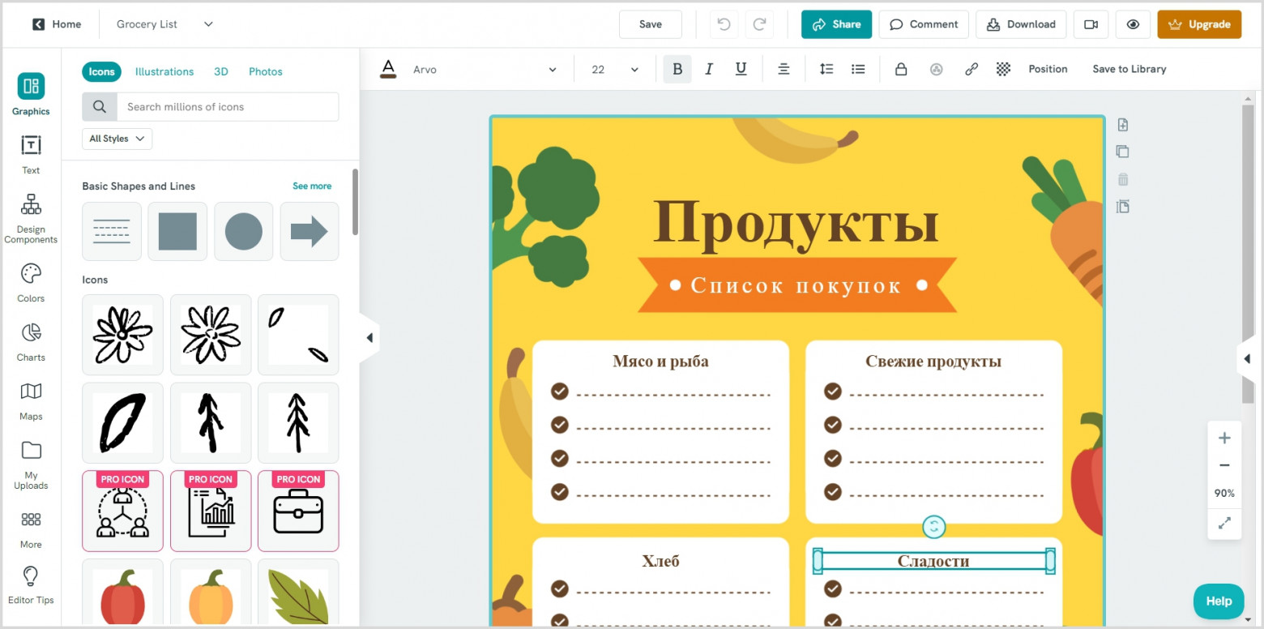Open the Charts sidebar panel
Screen dimensions: 1264x629
click(x=31, y=342)
